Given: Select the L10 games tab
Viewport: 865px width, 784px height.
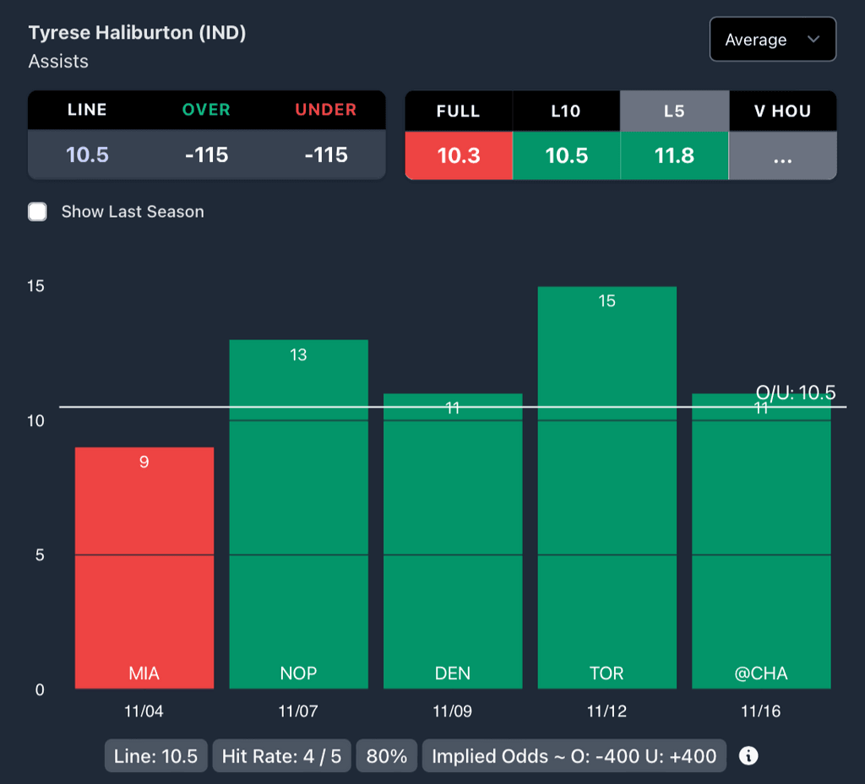Looking at the screenshot, I should 566,111.
